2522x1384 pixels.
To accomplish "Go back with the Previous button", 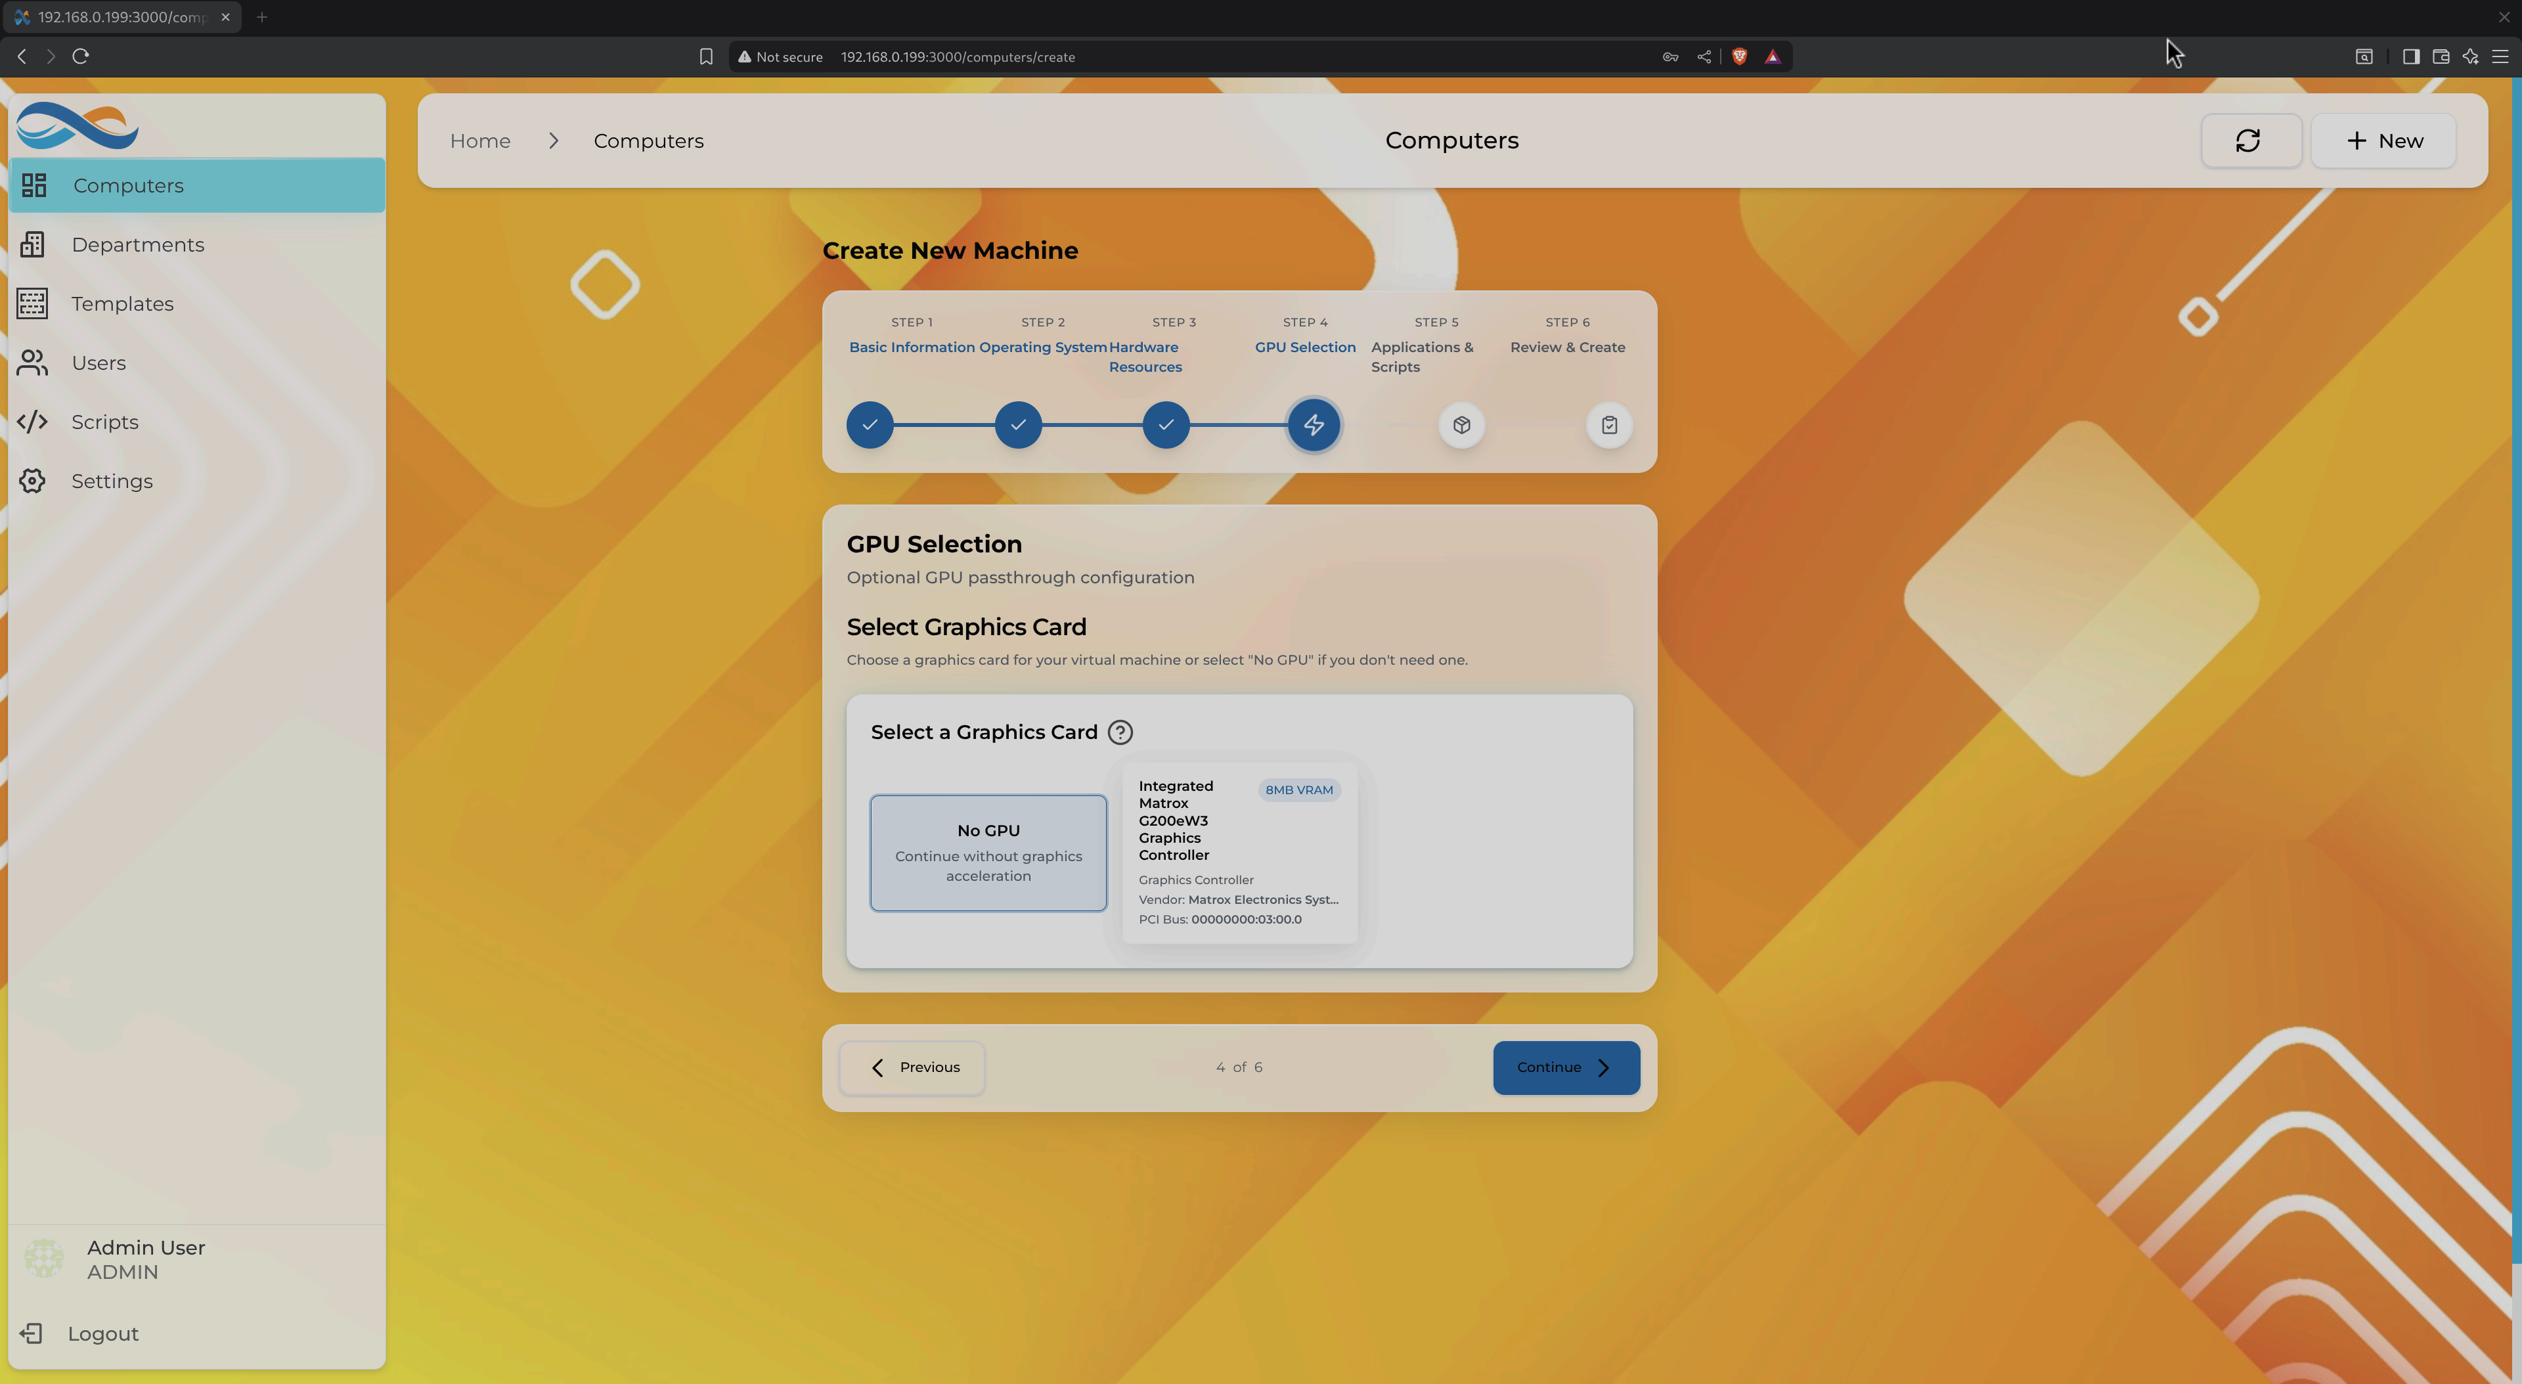I will [912, 1067].
